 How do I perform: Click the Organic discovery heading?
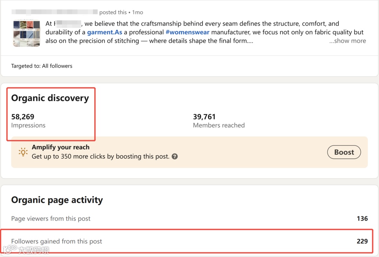50,98
